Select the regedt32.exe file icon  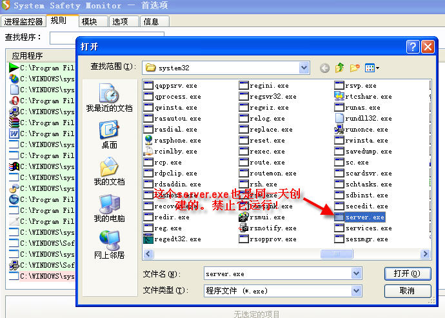point(148,239)
